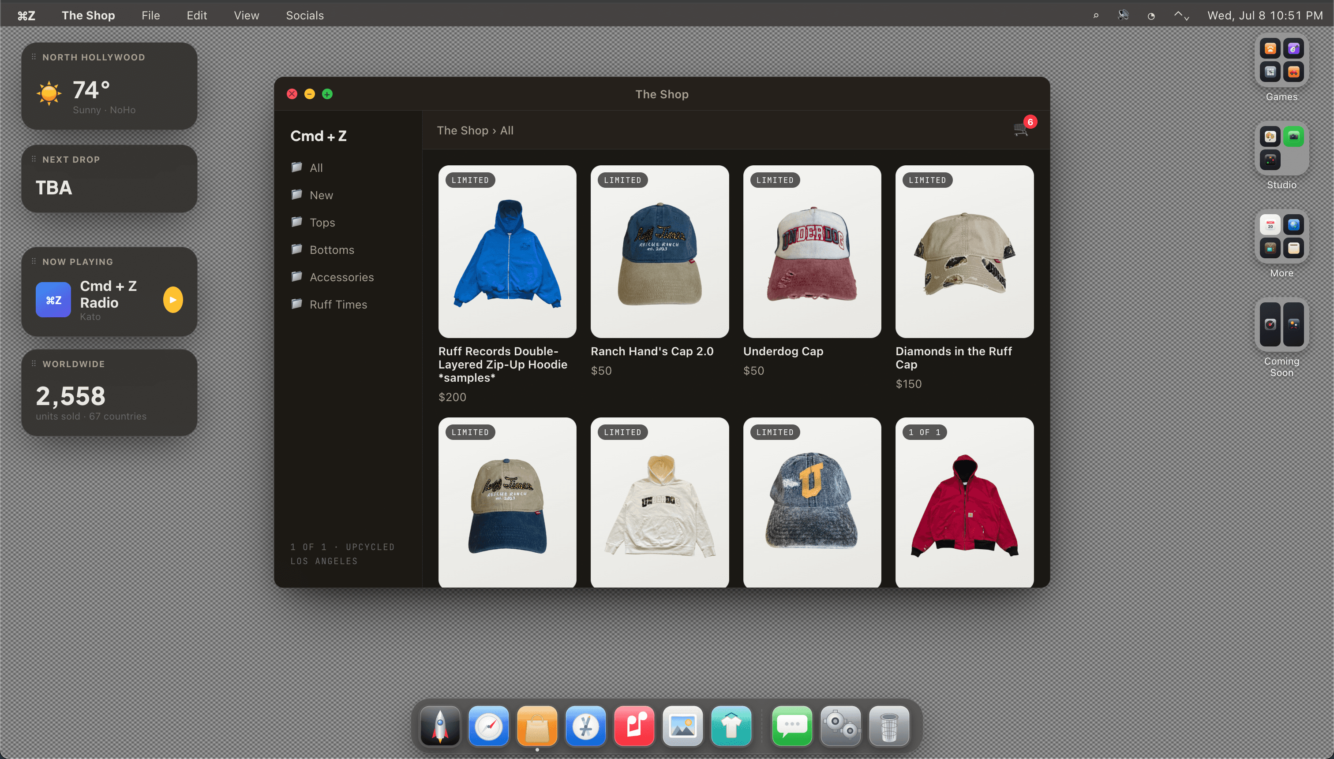Open the orange-dot app in Coming Soon

pyautogui.click(x=1293, y=324)
